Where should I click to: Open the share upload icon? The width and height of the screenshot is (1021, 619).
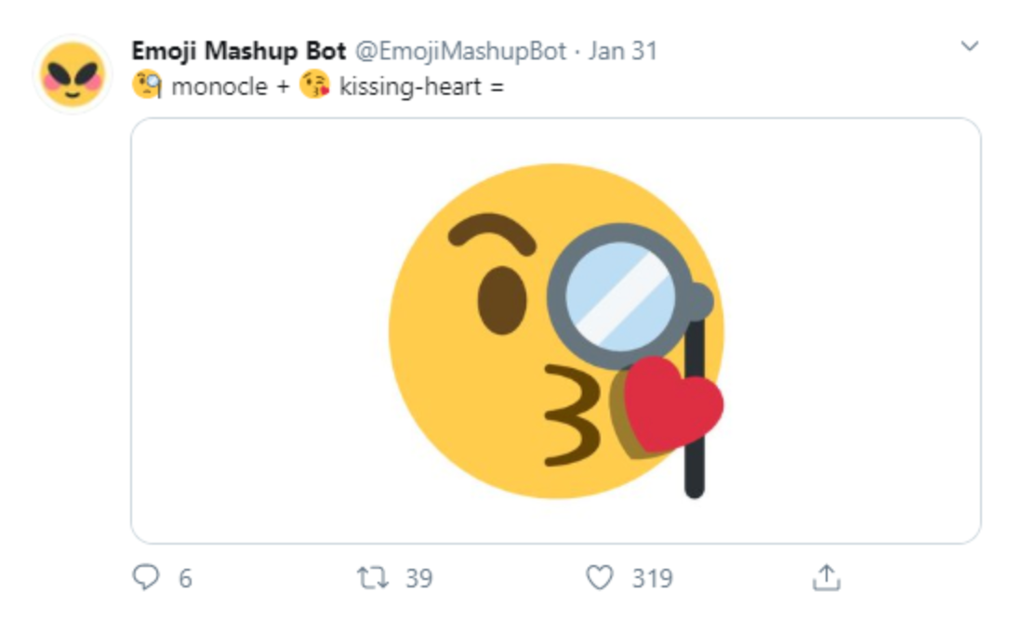click(x=827, y=577)
